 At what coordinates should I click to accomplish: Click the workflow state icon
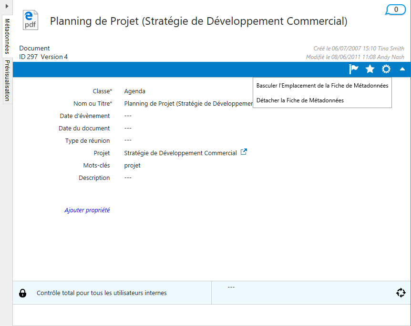coord(401,293)
